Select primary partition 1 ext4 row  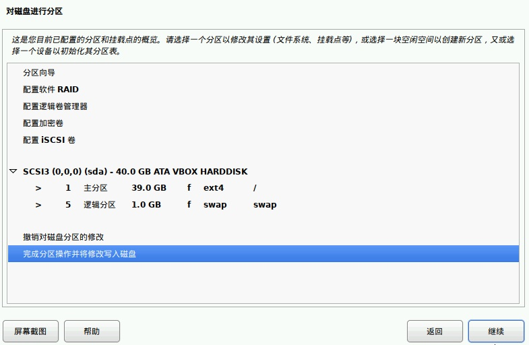(x=263, y=188)
